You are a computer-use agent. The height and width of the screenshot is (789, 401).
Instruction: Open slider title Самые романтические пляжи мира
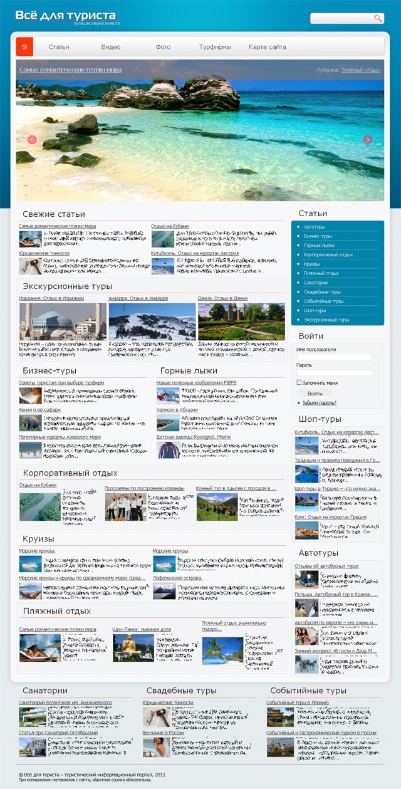pos(70,70)
